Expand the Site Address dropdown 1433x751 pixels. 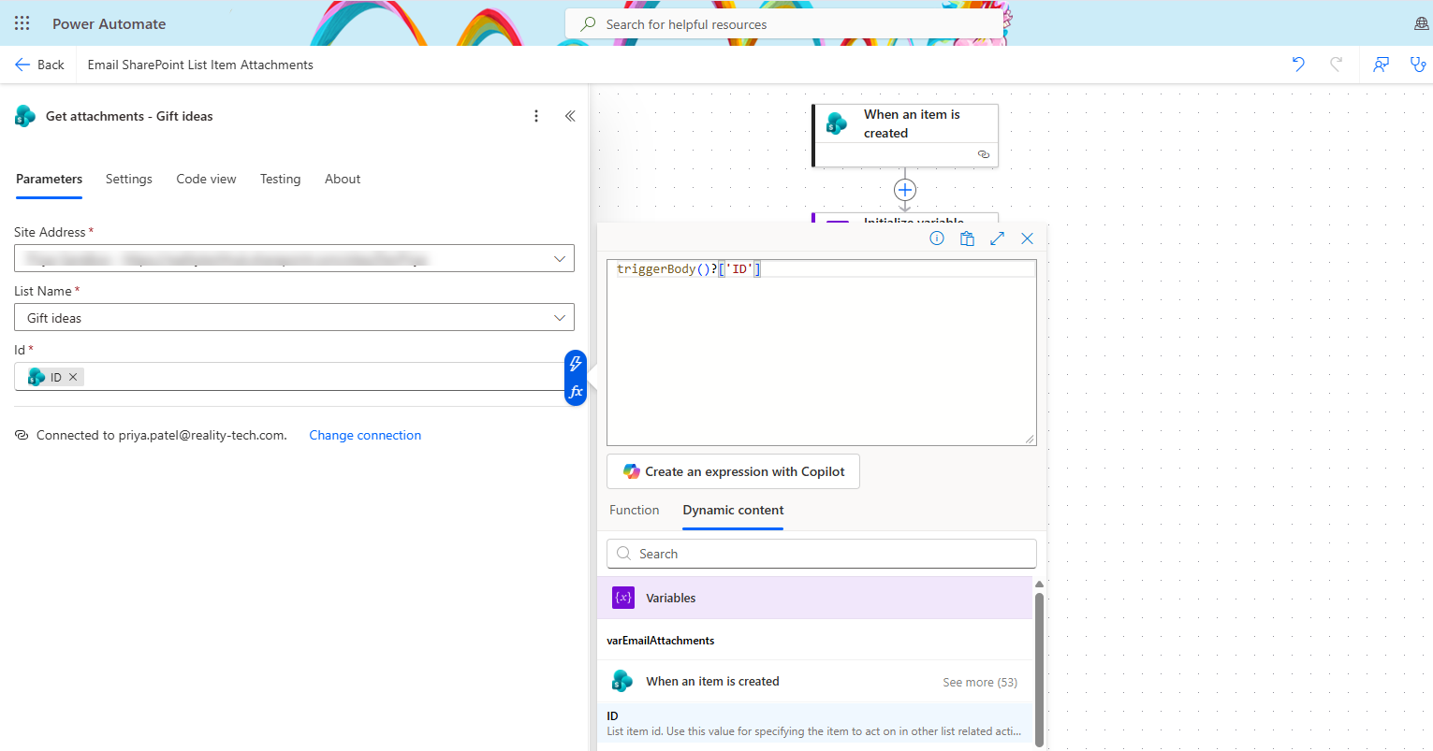tap(560, 258)
